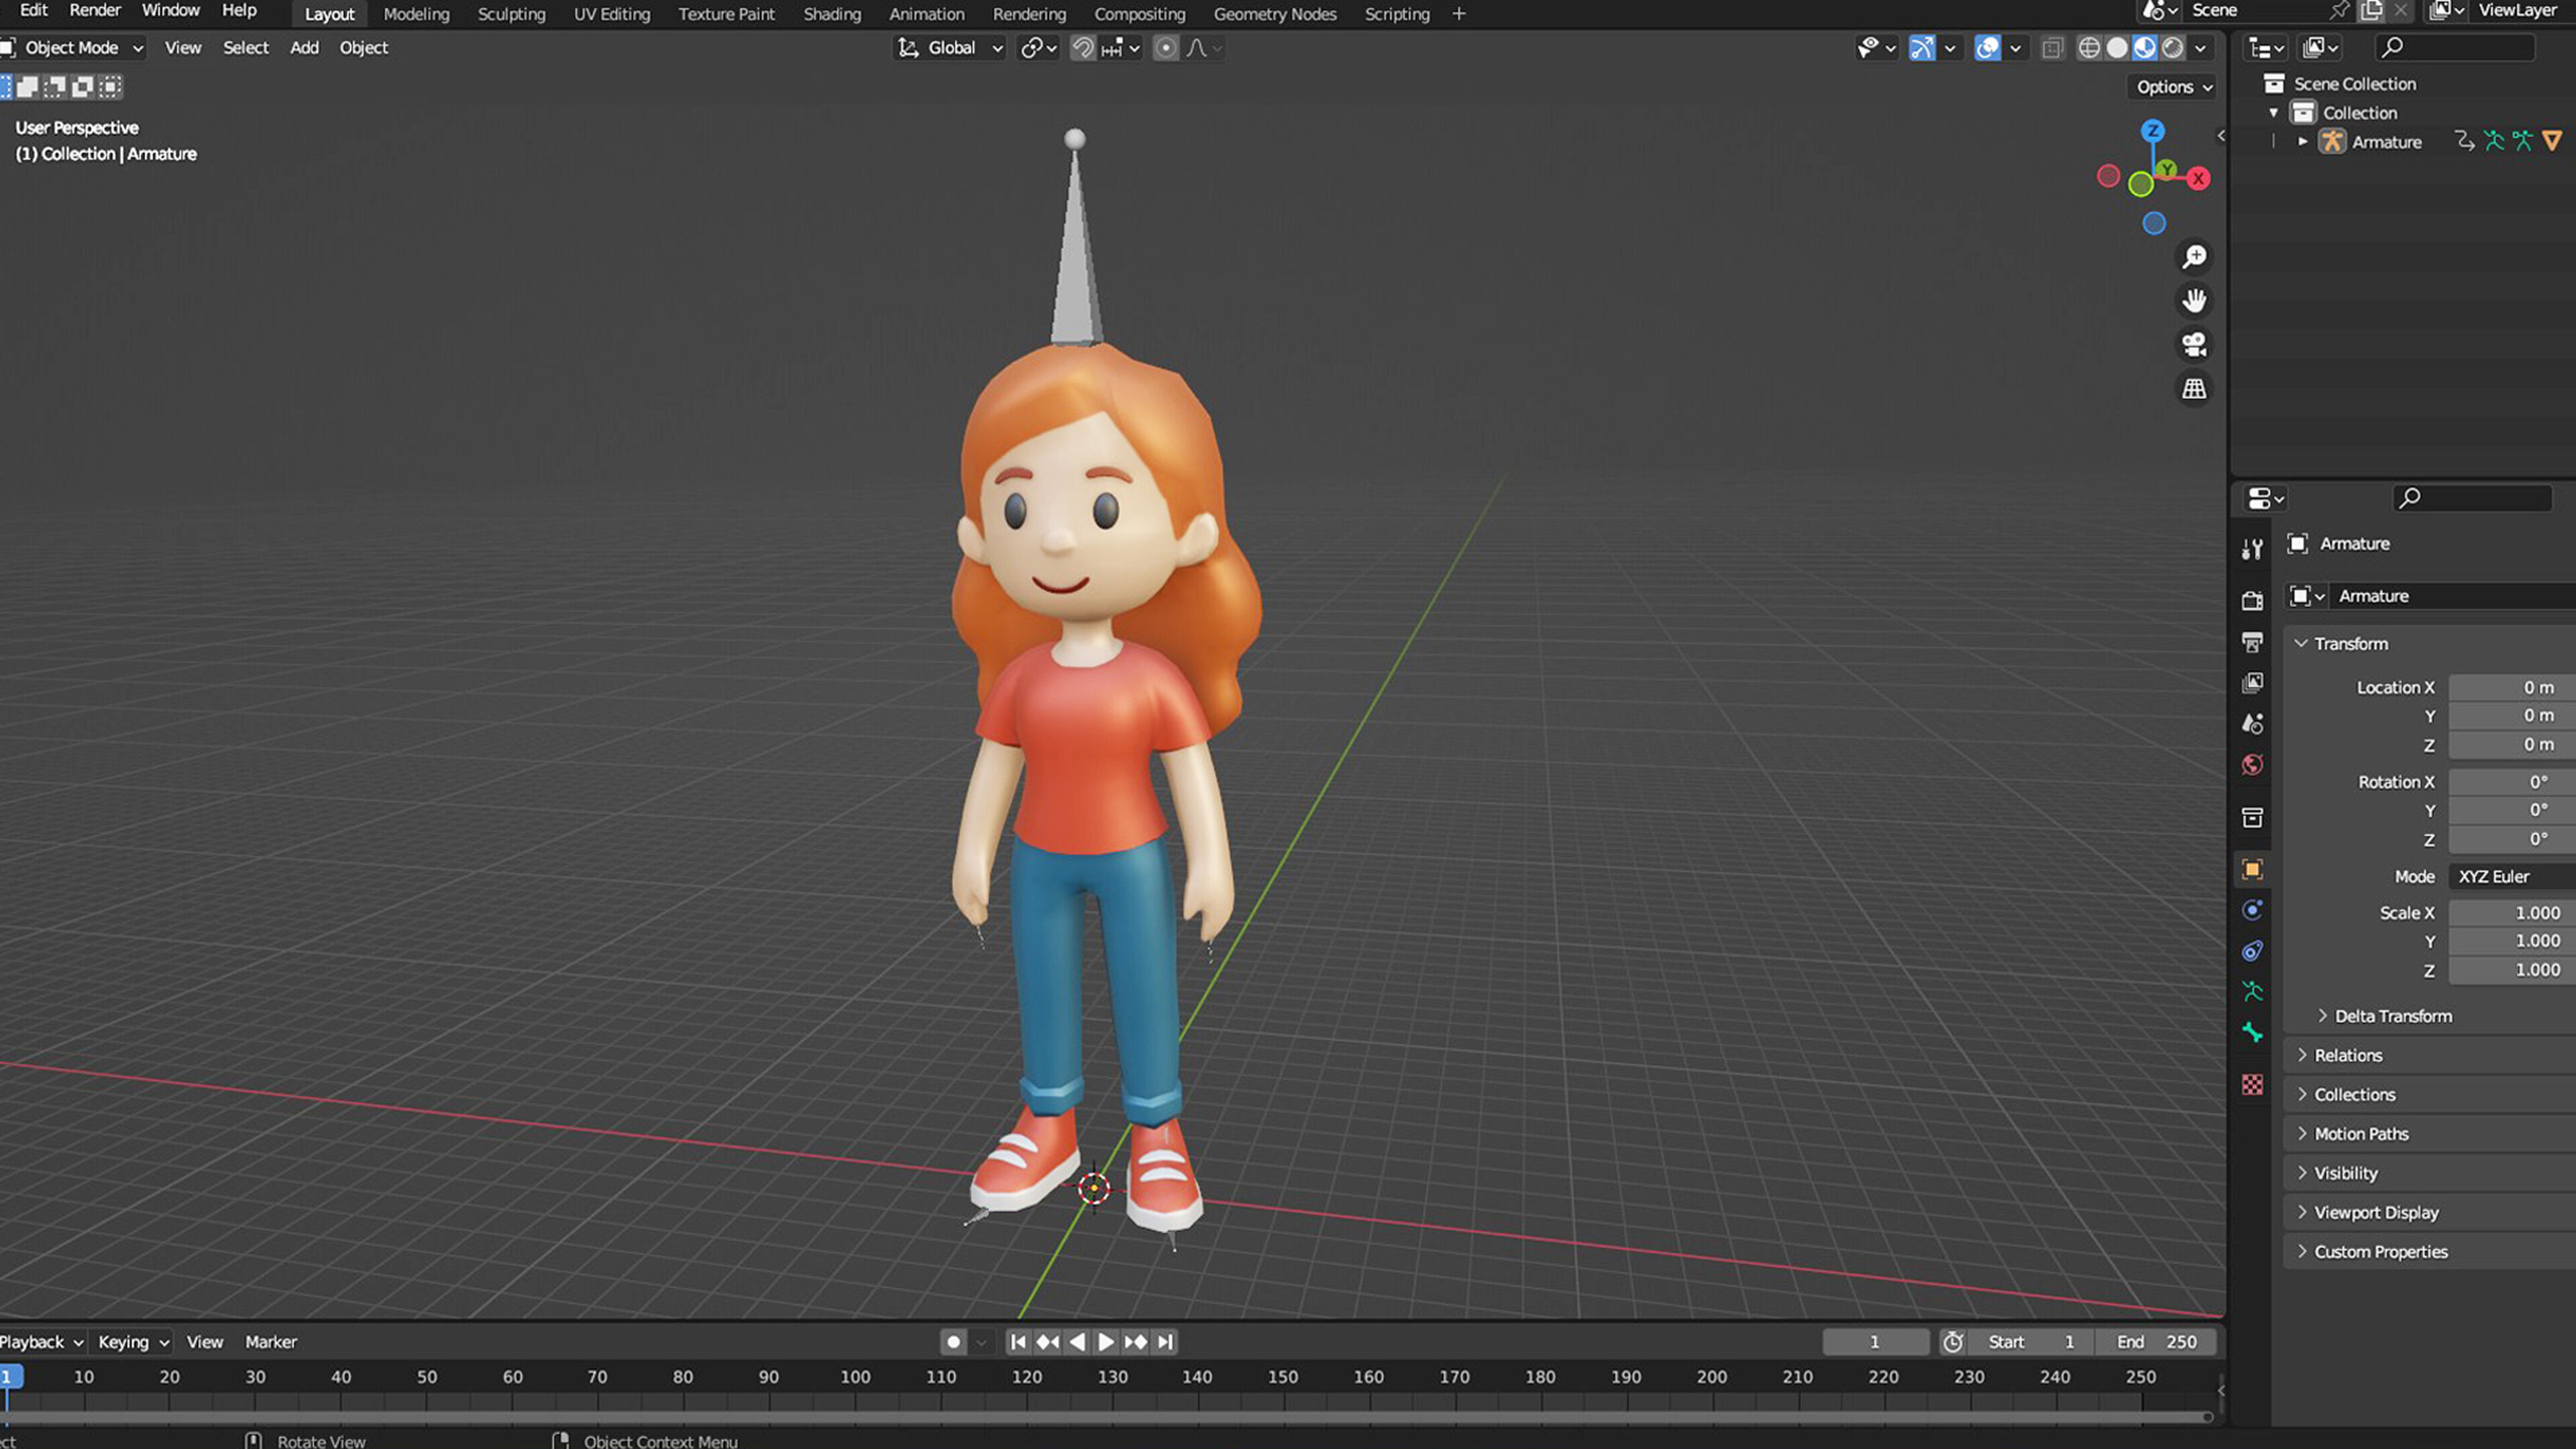Switch to material preview shading
This screenshot has width=2576, height=1449.
(x=2145, y=48)
